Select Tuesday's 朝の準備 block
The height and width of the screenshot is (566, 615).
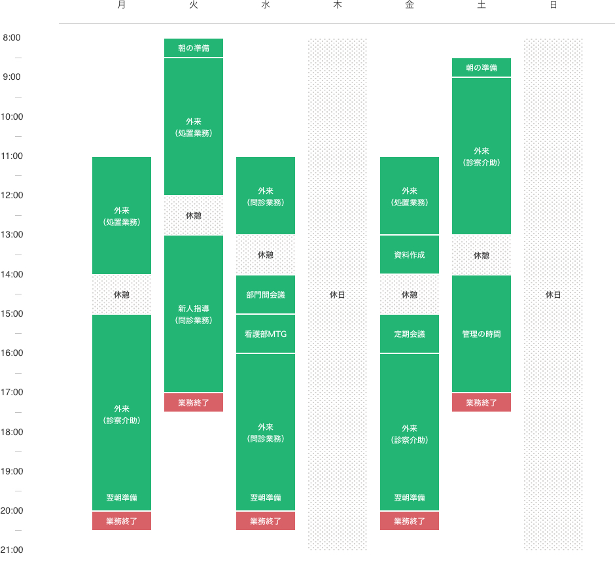(194, 48)
